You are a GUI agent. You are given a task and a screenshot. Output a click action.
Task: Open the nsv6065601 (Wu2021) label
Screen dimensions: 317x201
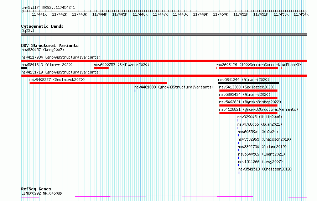(258, 132)
